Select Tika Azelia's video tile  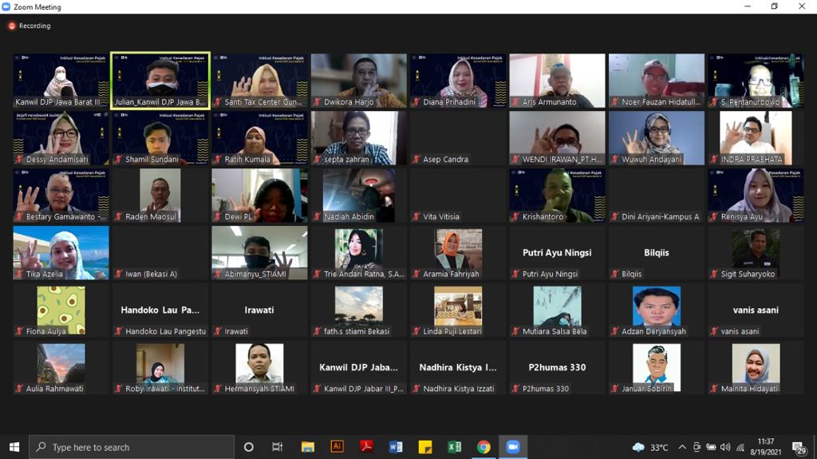coord(61,252)
